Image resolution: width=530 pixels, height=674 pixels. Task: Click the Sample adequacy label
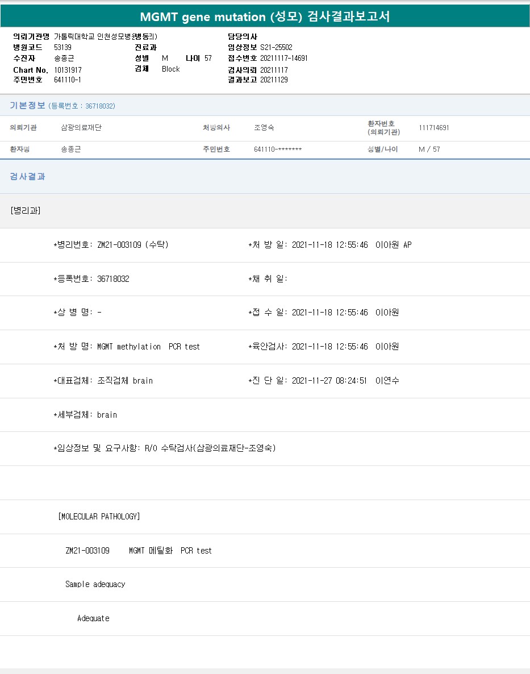[95, 584]
